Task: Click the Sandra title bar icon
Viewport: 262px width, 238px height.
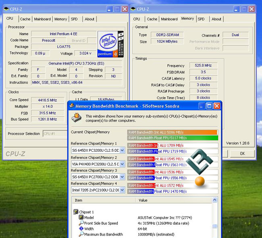Action: click(x=71, y=106)
